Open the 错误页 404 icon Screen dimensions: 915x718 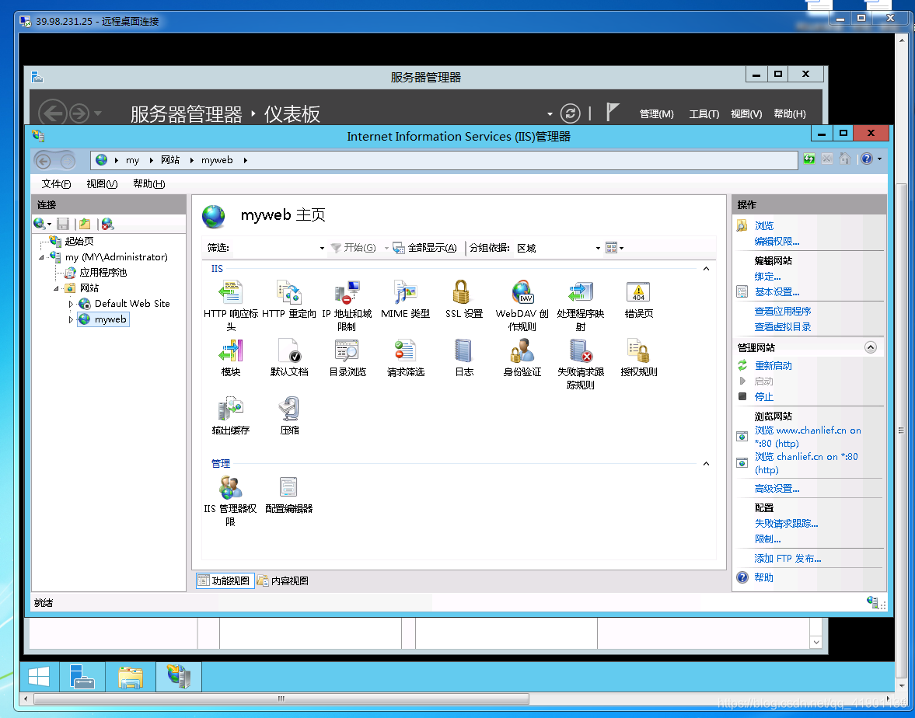[x=638, y=291]
